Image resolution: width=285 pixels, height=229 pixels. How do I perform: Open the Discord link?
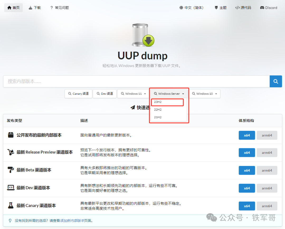[x=269, y=8]
